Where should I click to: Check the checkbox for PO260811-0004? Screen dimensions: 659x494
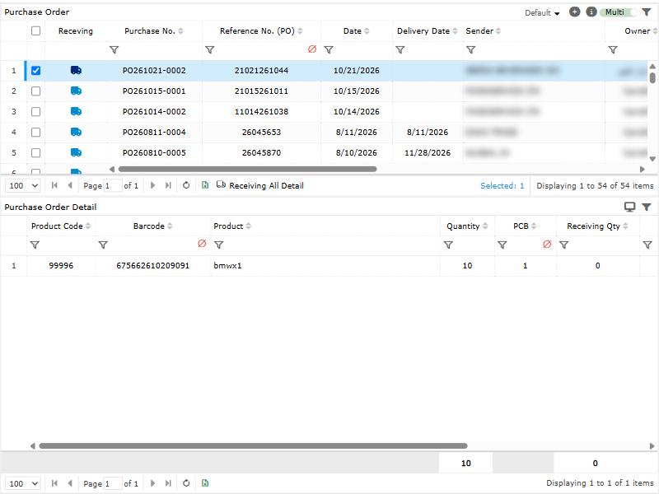35,132
